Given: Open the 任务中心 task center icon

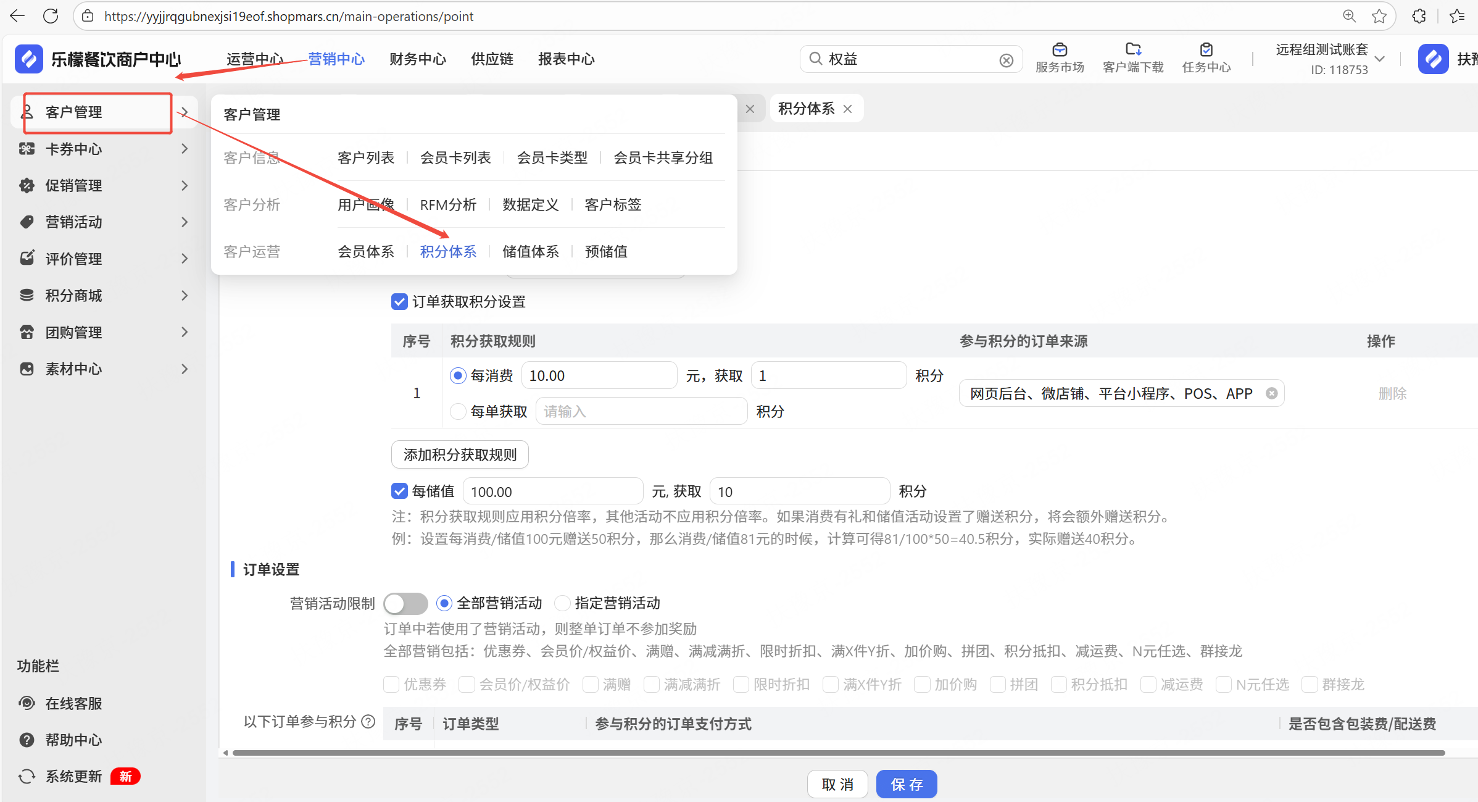Looking at the screenshot, I should [x=1206, y=50].
